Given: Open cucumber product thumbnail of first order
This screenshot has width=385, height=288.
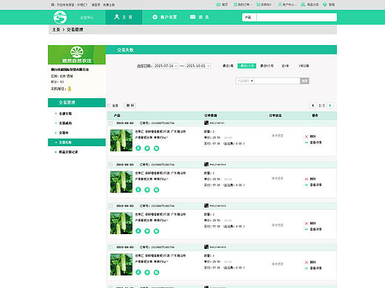Looking at the screenshot, I should [121, 140].
